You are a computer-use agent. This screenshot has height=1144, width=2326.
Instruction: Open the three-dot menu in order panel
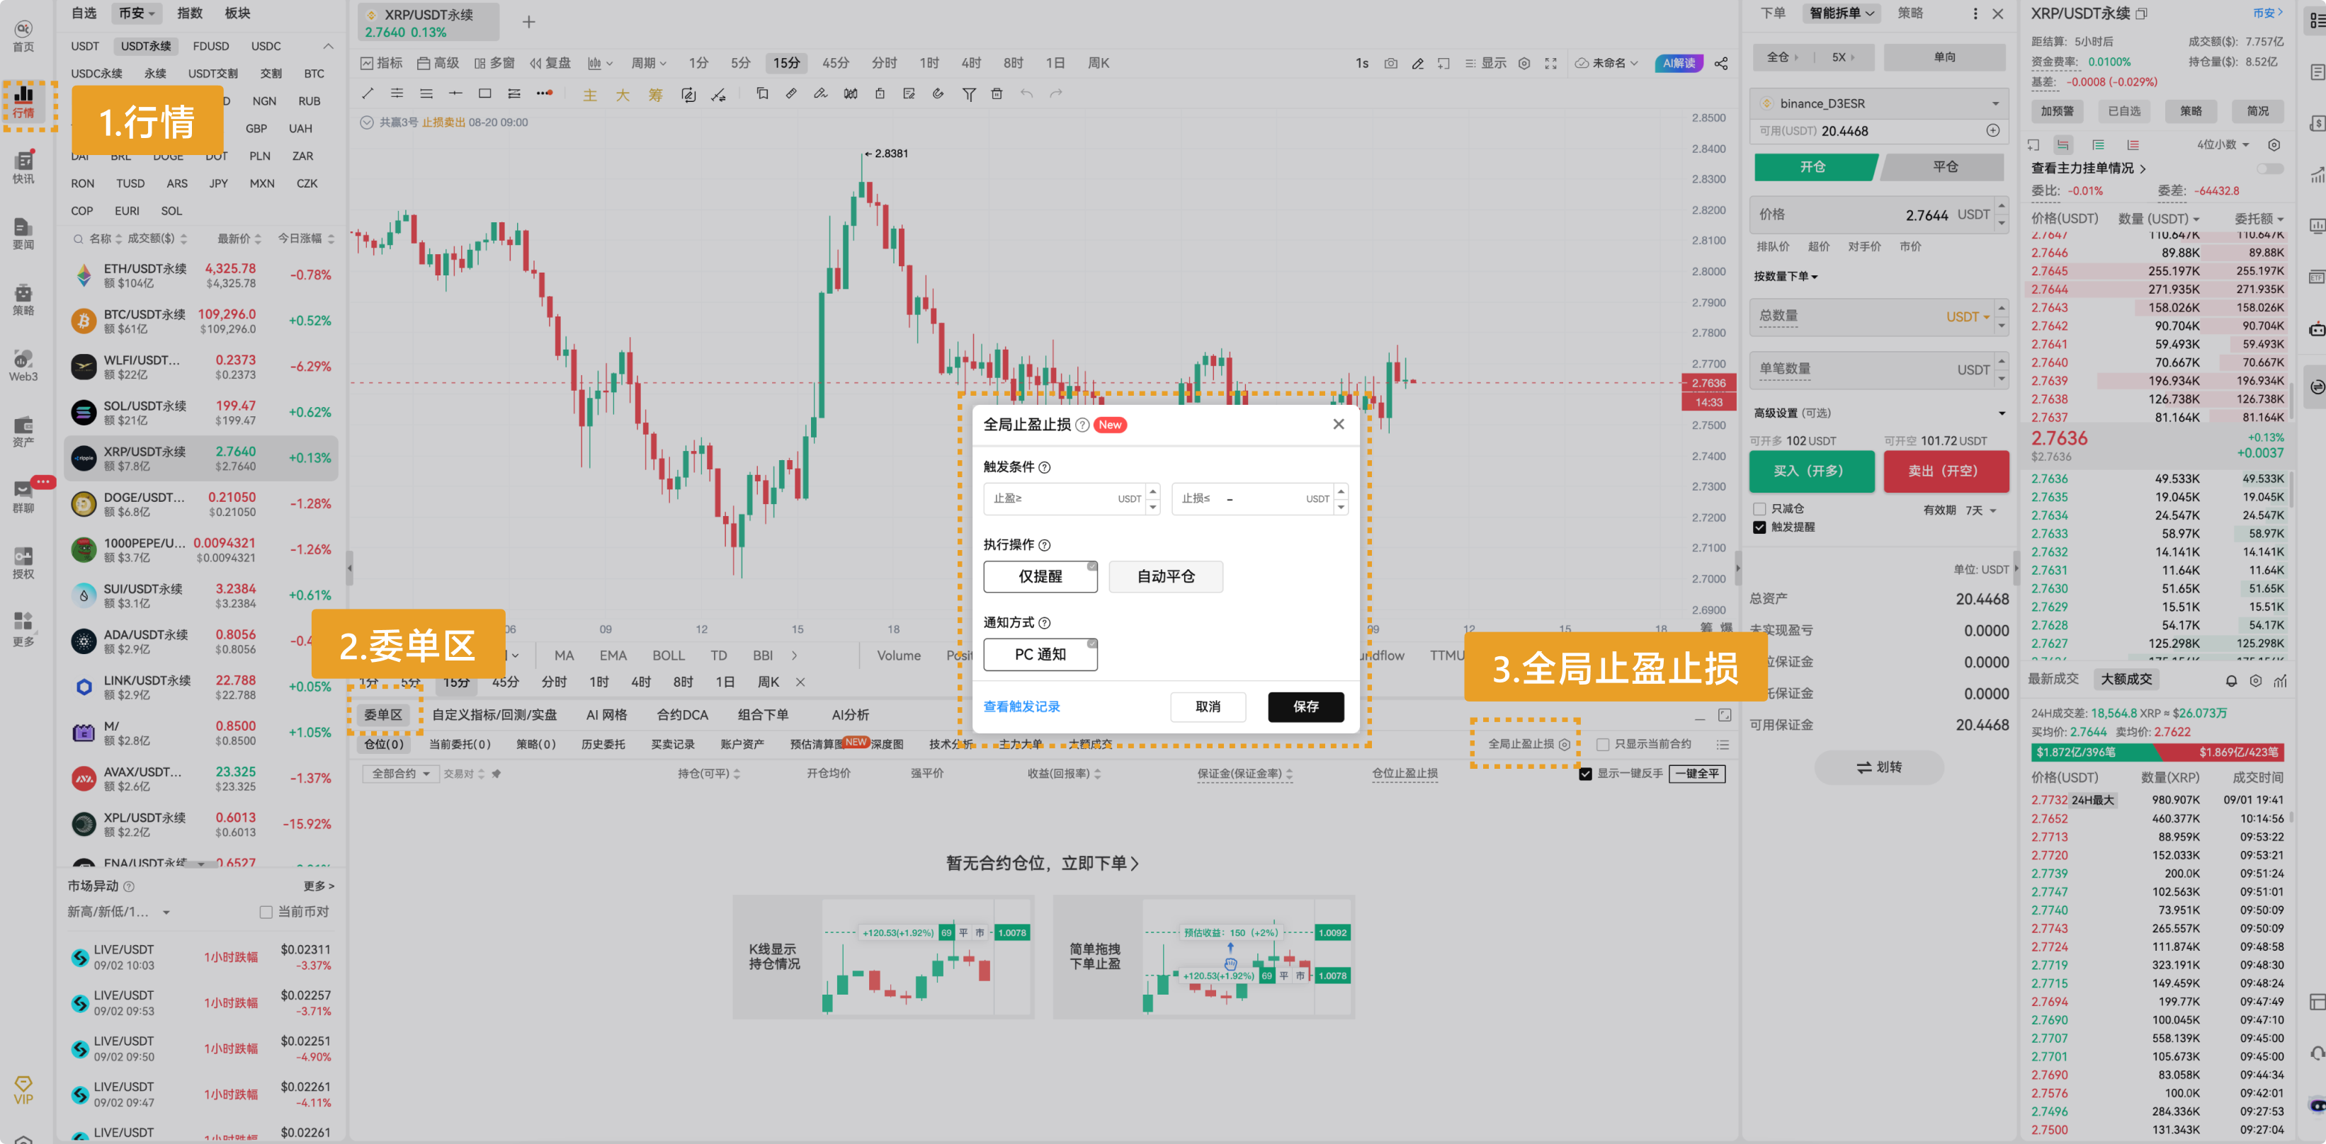[1975, 13]
